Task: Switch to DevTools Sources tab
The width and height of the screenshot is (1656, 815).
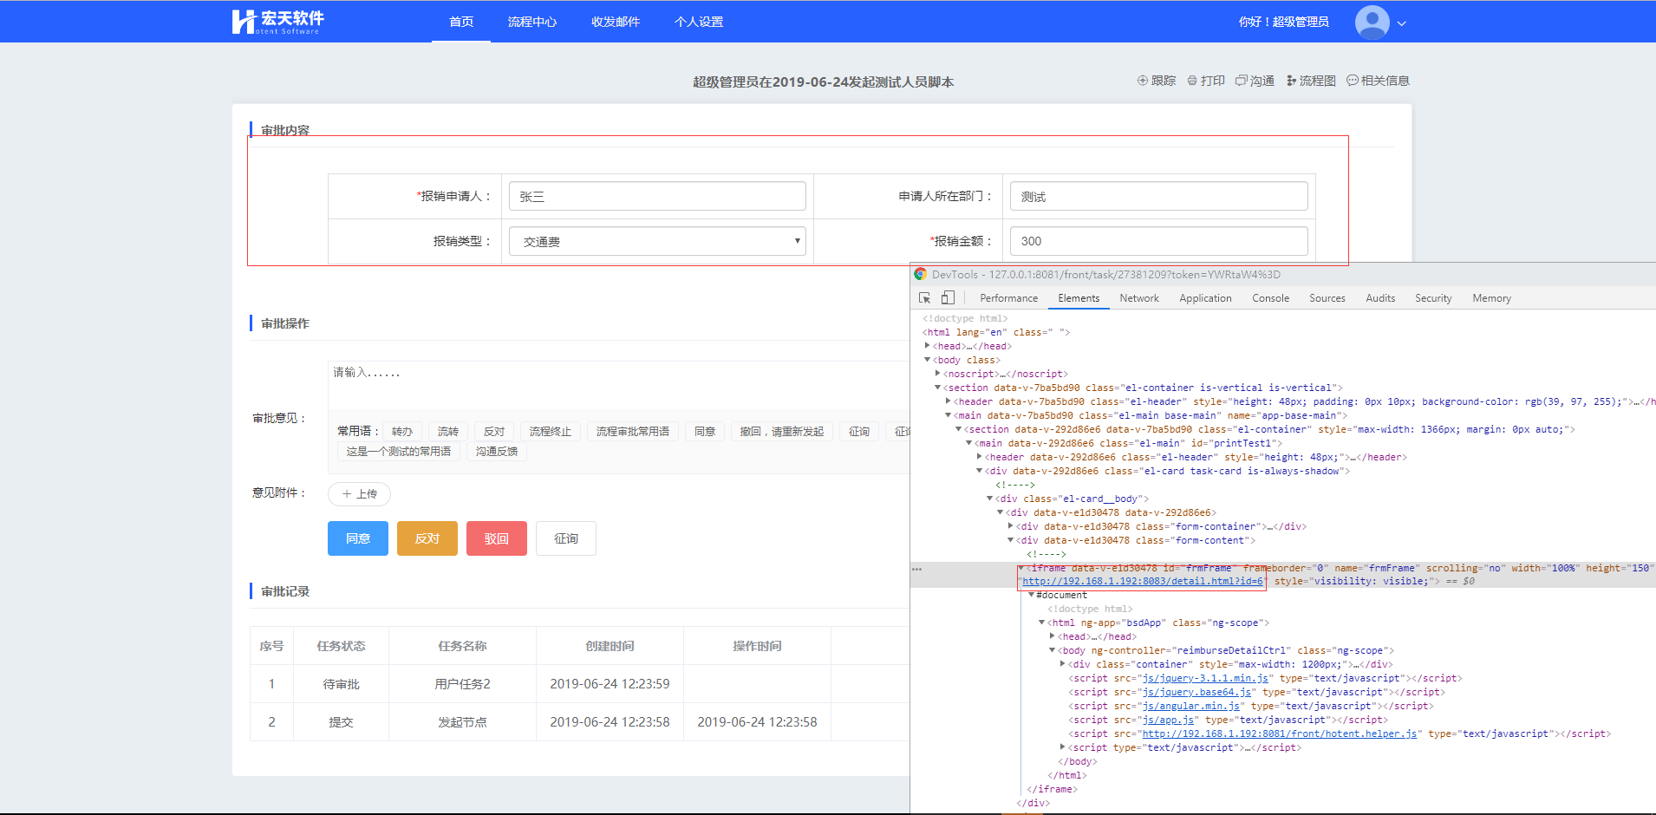Action: point(1327,298)
